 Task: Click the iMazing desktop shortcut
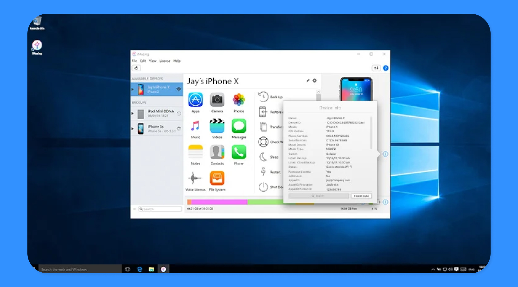(37, 48)
